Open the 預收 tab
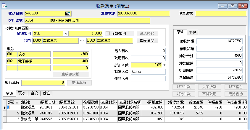250x130 pixels. coord(22,93)
